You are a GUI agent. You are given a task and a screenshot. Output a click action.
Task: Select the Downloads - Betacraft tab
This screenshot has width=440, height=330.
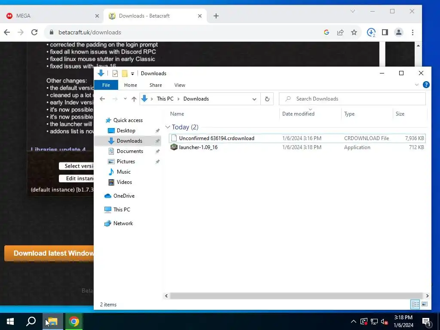[155, 16]
